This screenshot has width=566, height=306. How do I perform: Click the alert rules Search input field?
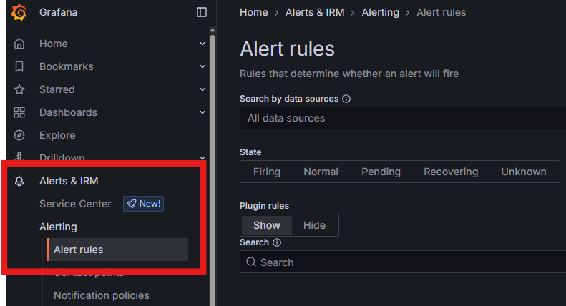click(x=403, y=262)
